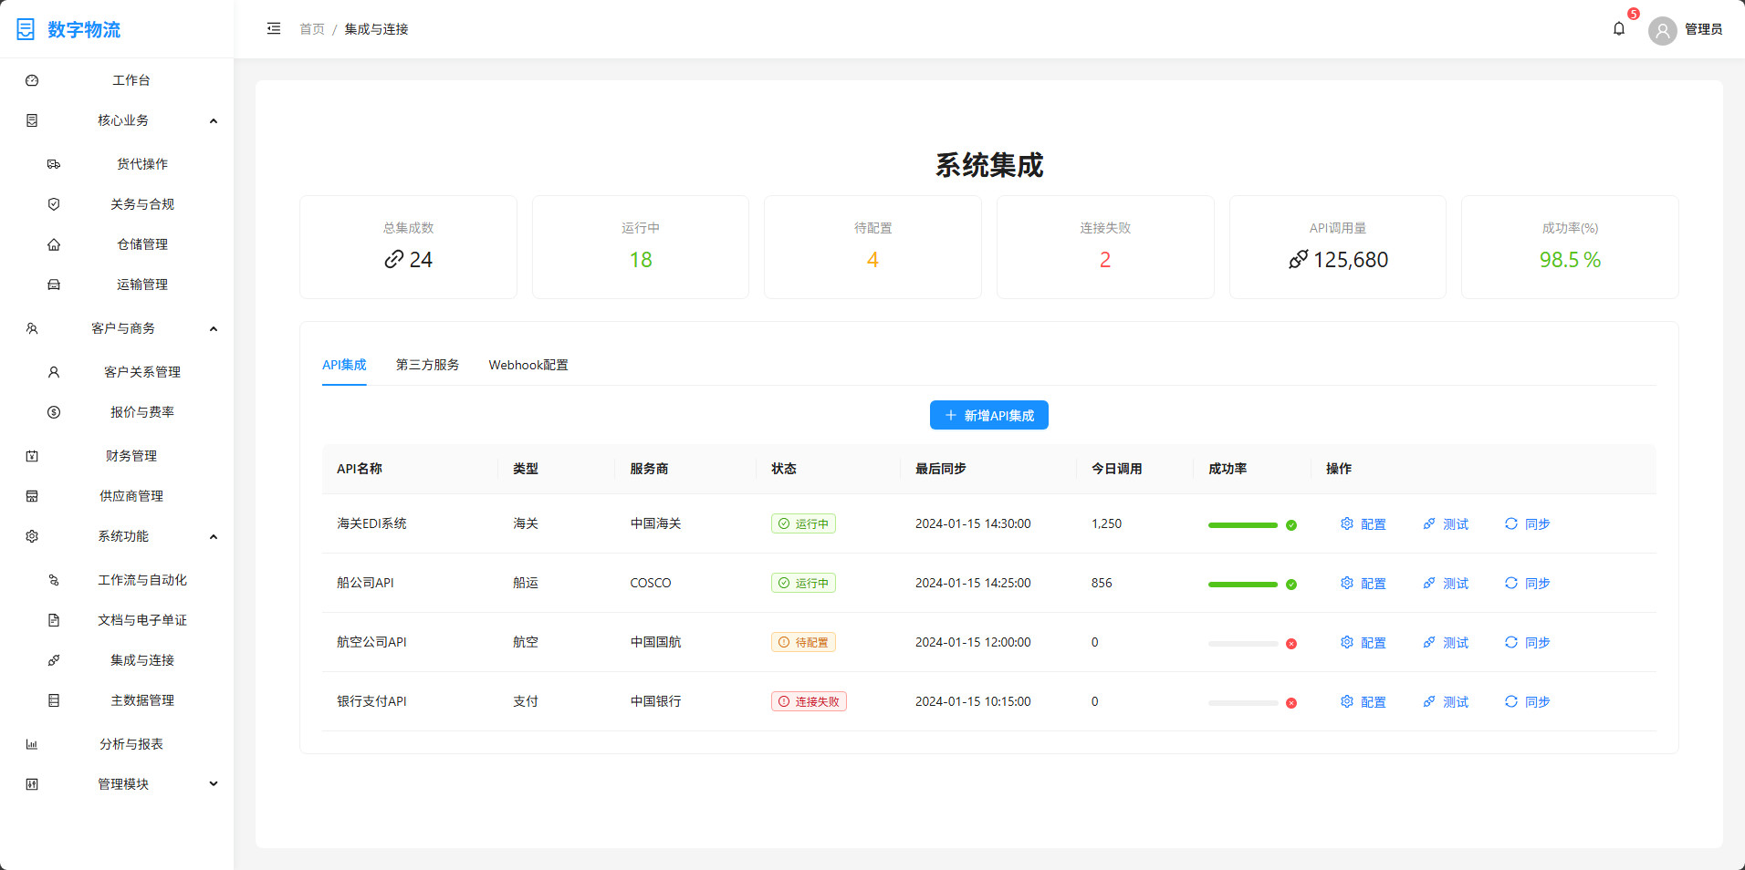Click the 工作流与自动化 icon
This screenshot has height=870, width=1745.
click(x=54, y=579)
